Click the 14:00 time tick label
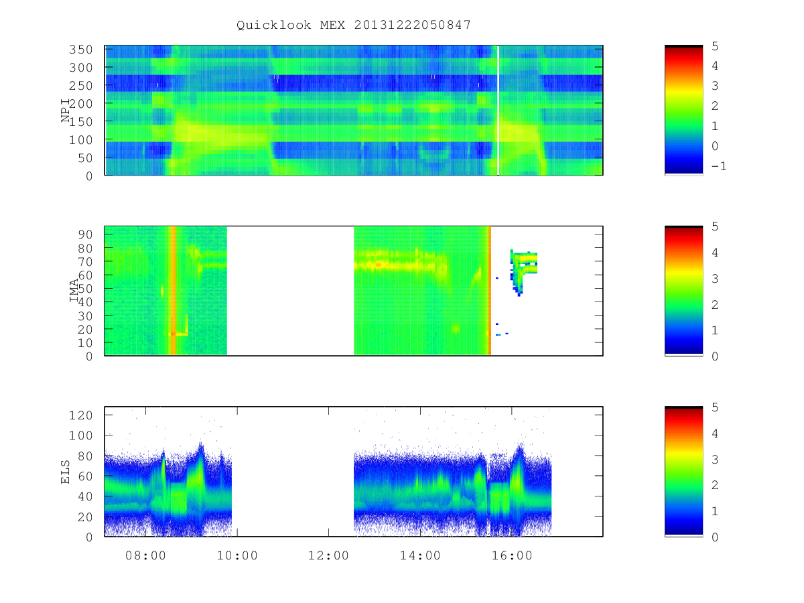This screenshot has height=603, width=804. point(420,555)
